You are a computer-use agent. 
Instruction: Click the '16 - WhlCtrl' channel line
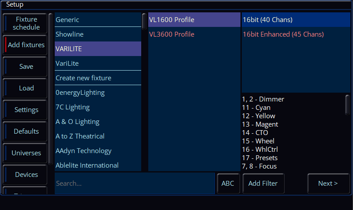tap(260, 150)
